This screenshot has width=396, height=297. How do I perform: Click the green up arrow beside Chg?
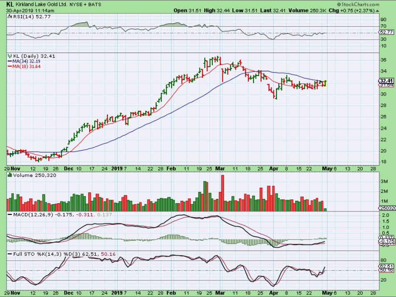[377, 10]
